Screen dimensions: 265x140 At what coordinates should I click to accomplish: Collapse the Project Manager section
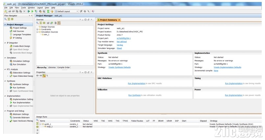pyautogui.click(x=5, y=25)
